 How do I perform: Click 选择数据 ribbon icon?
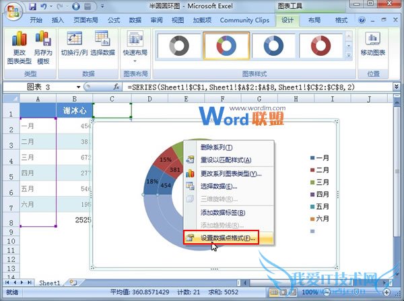(102, 43)
